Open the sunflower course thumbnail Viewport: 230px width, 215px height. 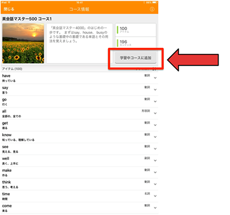coord(23,43)
